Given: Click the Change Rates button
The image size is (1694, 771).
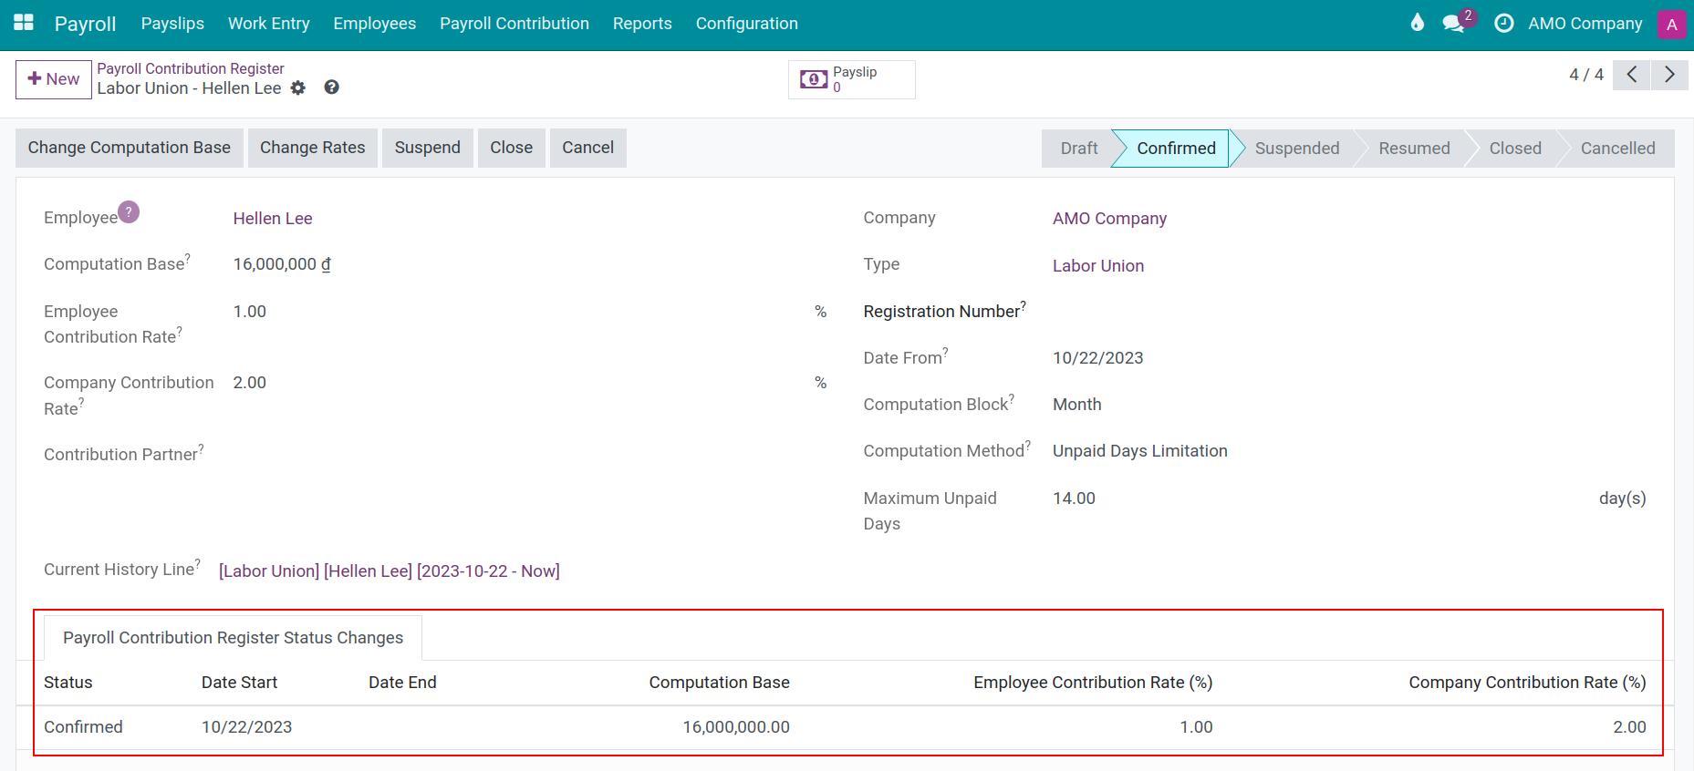Looking at the screenshot, I should [313, 148].
